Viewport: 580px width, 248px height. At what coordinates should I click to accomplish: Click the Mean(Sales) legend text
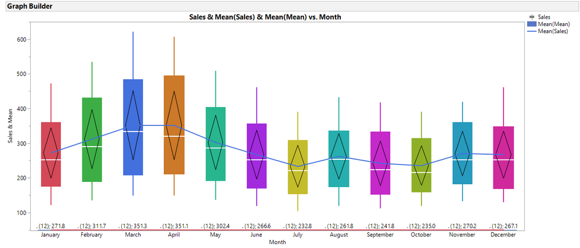tap(553, 31)
